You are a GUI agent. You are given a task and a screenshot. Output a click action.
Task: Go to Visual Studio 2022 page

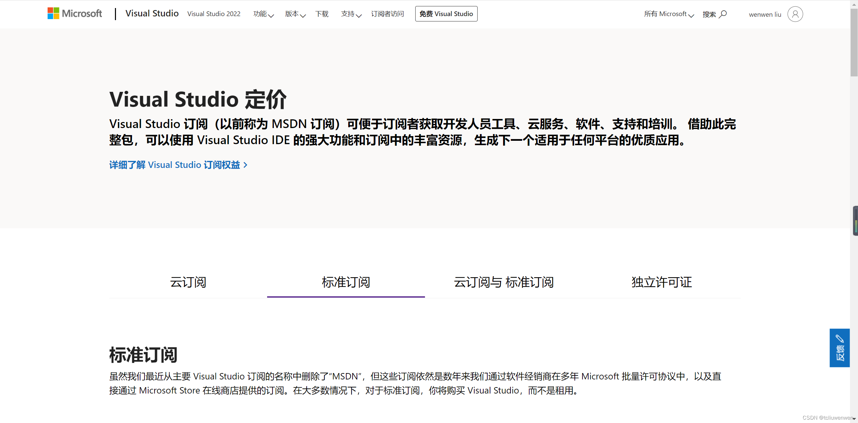coord(214,14)
